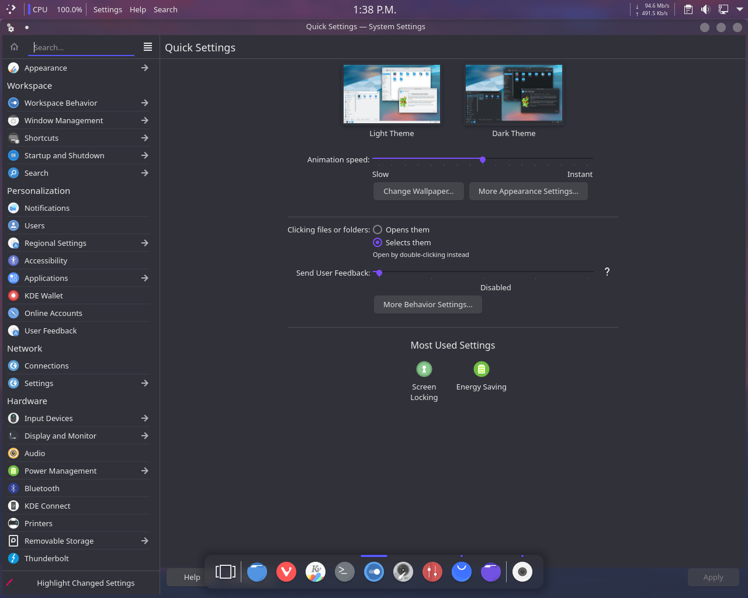The height and width of the screenshot is (598, 748).
Task: Select 'Opens them' radio button
Action: pyautogui.click(x=378, y=230)
